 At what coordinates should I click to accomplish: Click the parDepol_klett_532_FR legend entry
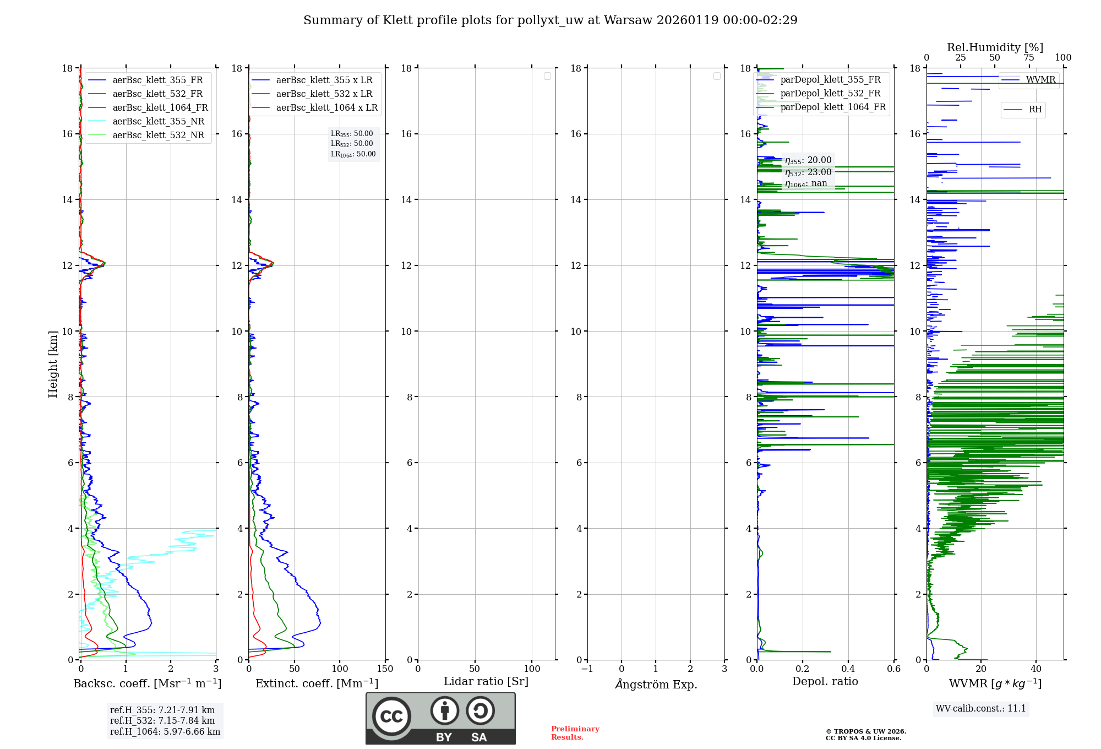click(x=830, y=94)
